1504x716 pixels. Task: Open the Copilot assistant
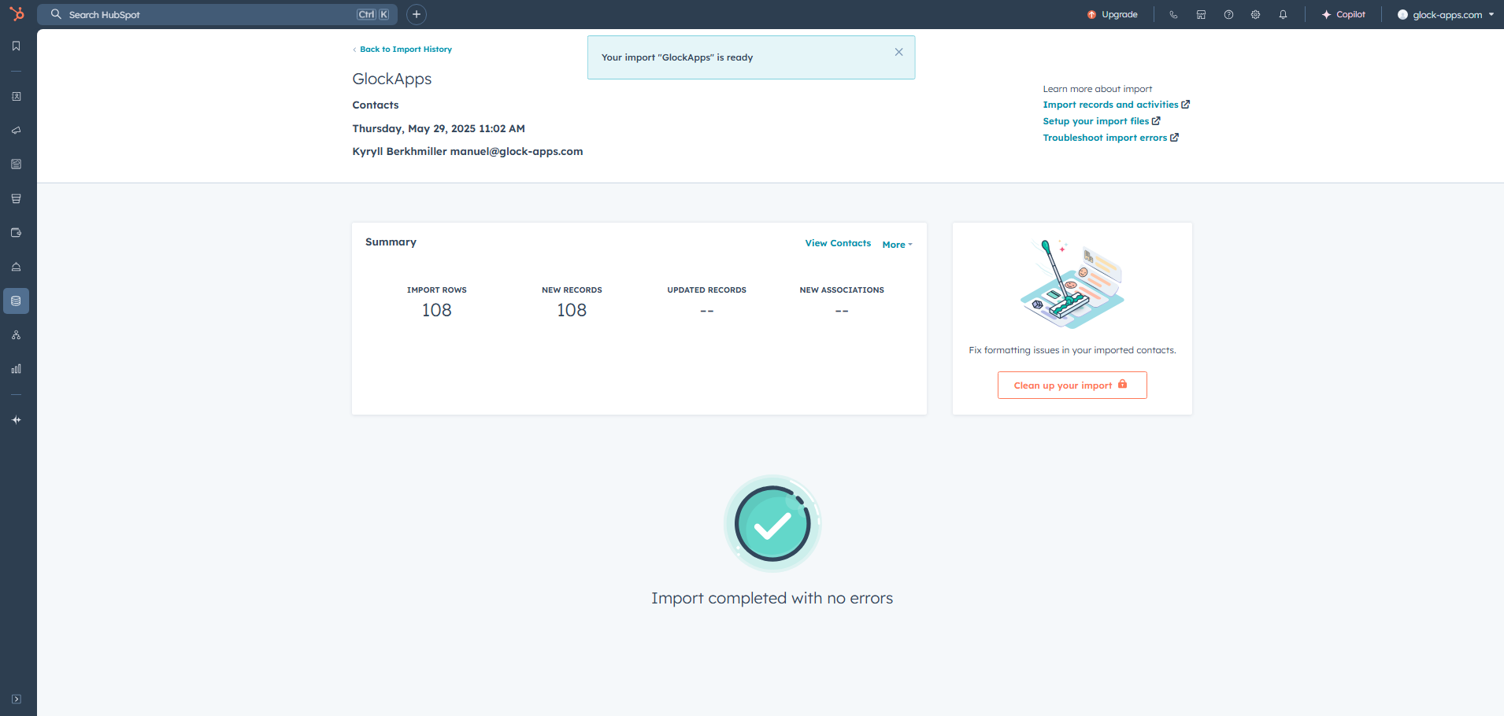click(x=1343, y=14)
